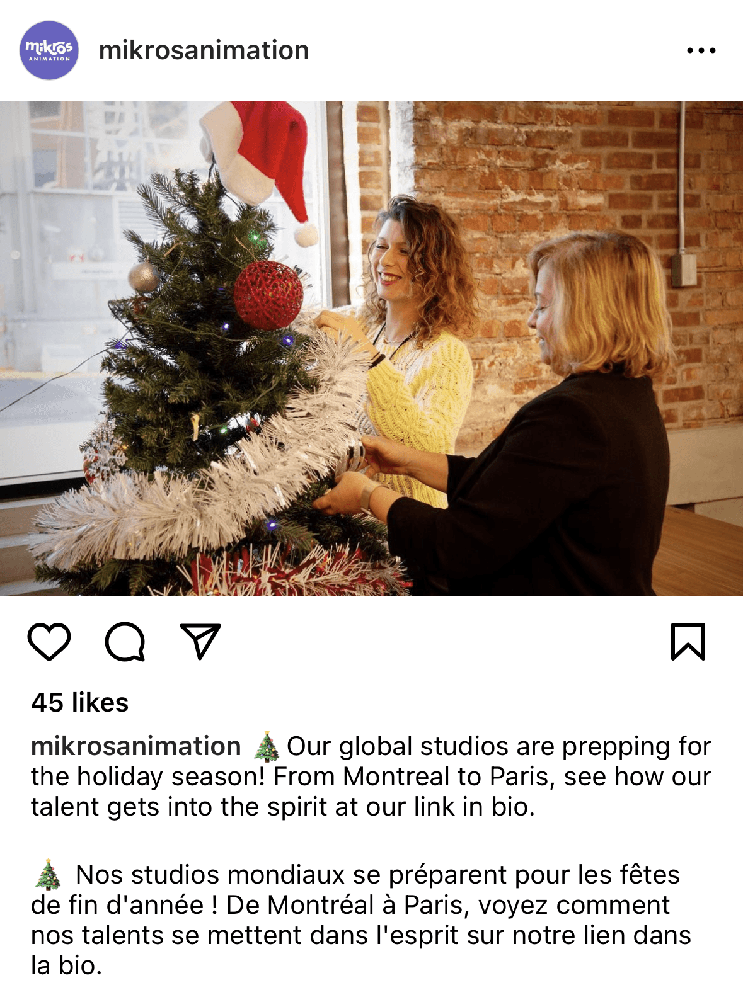Select the French caption about fêtes de fin d'année
The width and height of the screenshot is (743, 990).
362,920
